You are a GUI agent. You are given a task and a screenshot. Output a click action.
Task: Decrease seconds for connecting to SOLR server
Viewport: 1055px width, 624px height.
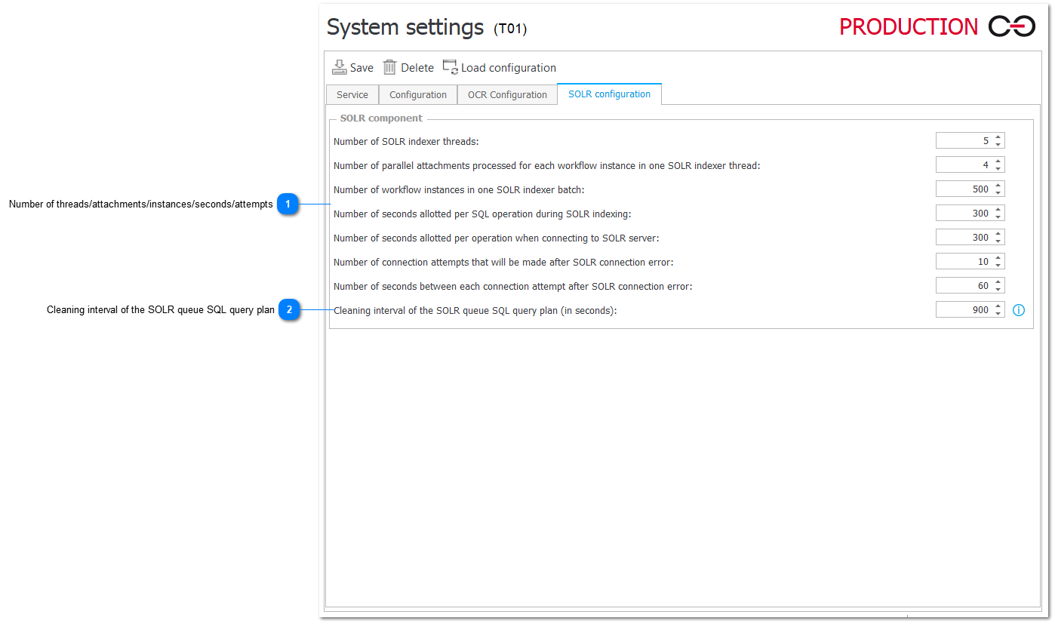point(998,241)
